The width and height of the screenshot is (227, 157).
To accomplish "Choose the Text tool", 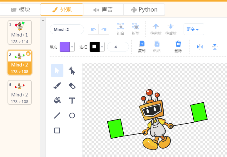I will pos(72,101).
